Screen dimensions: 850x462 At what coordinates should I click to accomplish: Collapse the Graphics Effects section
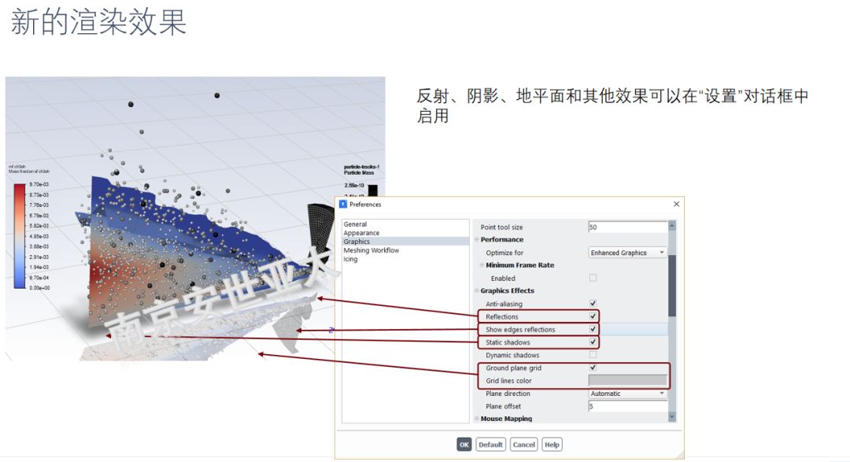point(476,291)
